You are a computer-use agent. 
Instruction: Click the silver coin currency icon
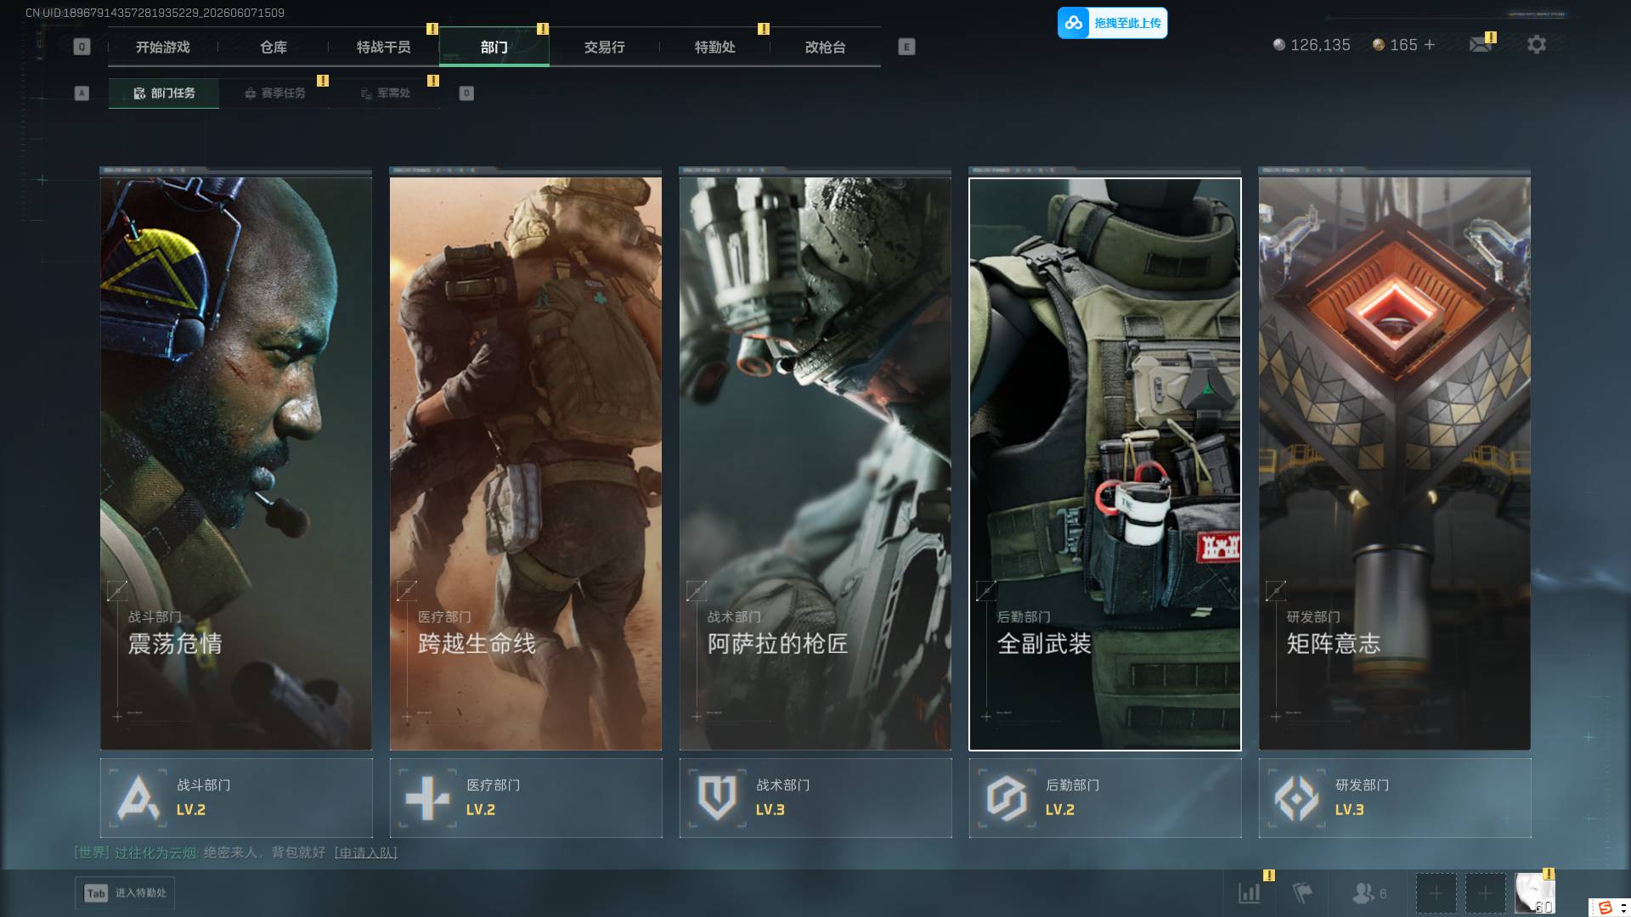1279,45
